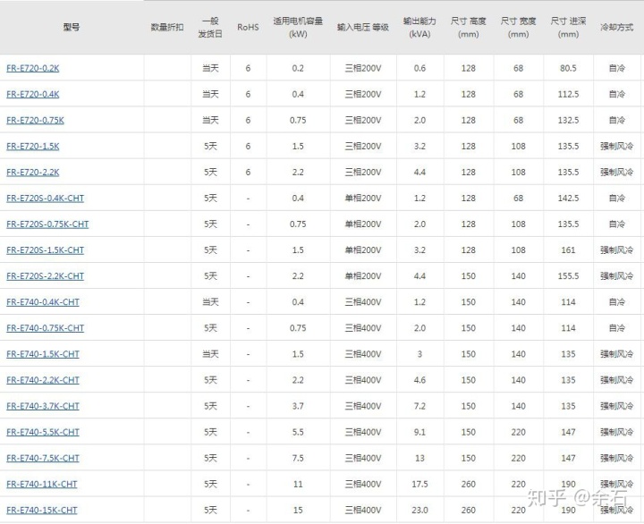This screenshot has height=524, width=644.
Task: Select the 3.7 kW cell for FR-E740-3.7K-CHT
Action: point(298,406)
